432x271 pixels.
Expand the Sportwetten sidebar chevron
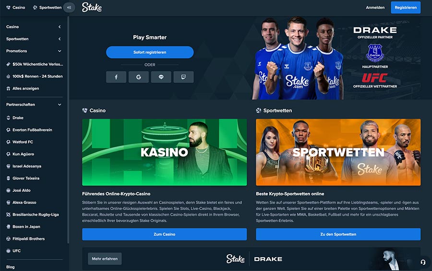pos(60,39)
